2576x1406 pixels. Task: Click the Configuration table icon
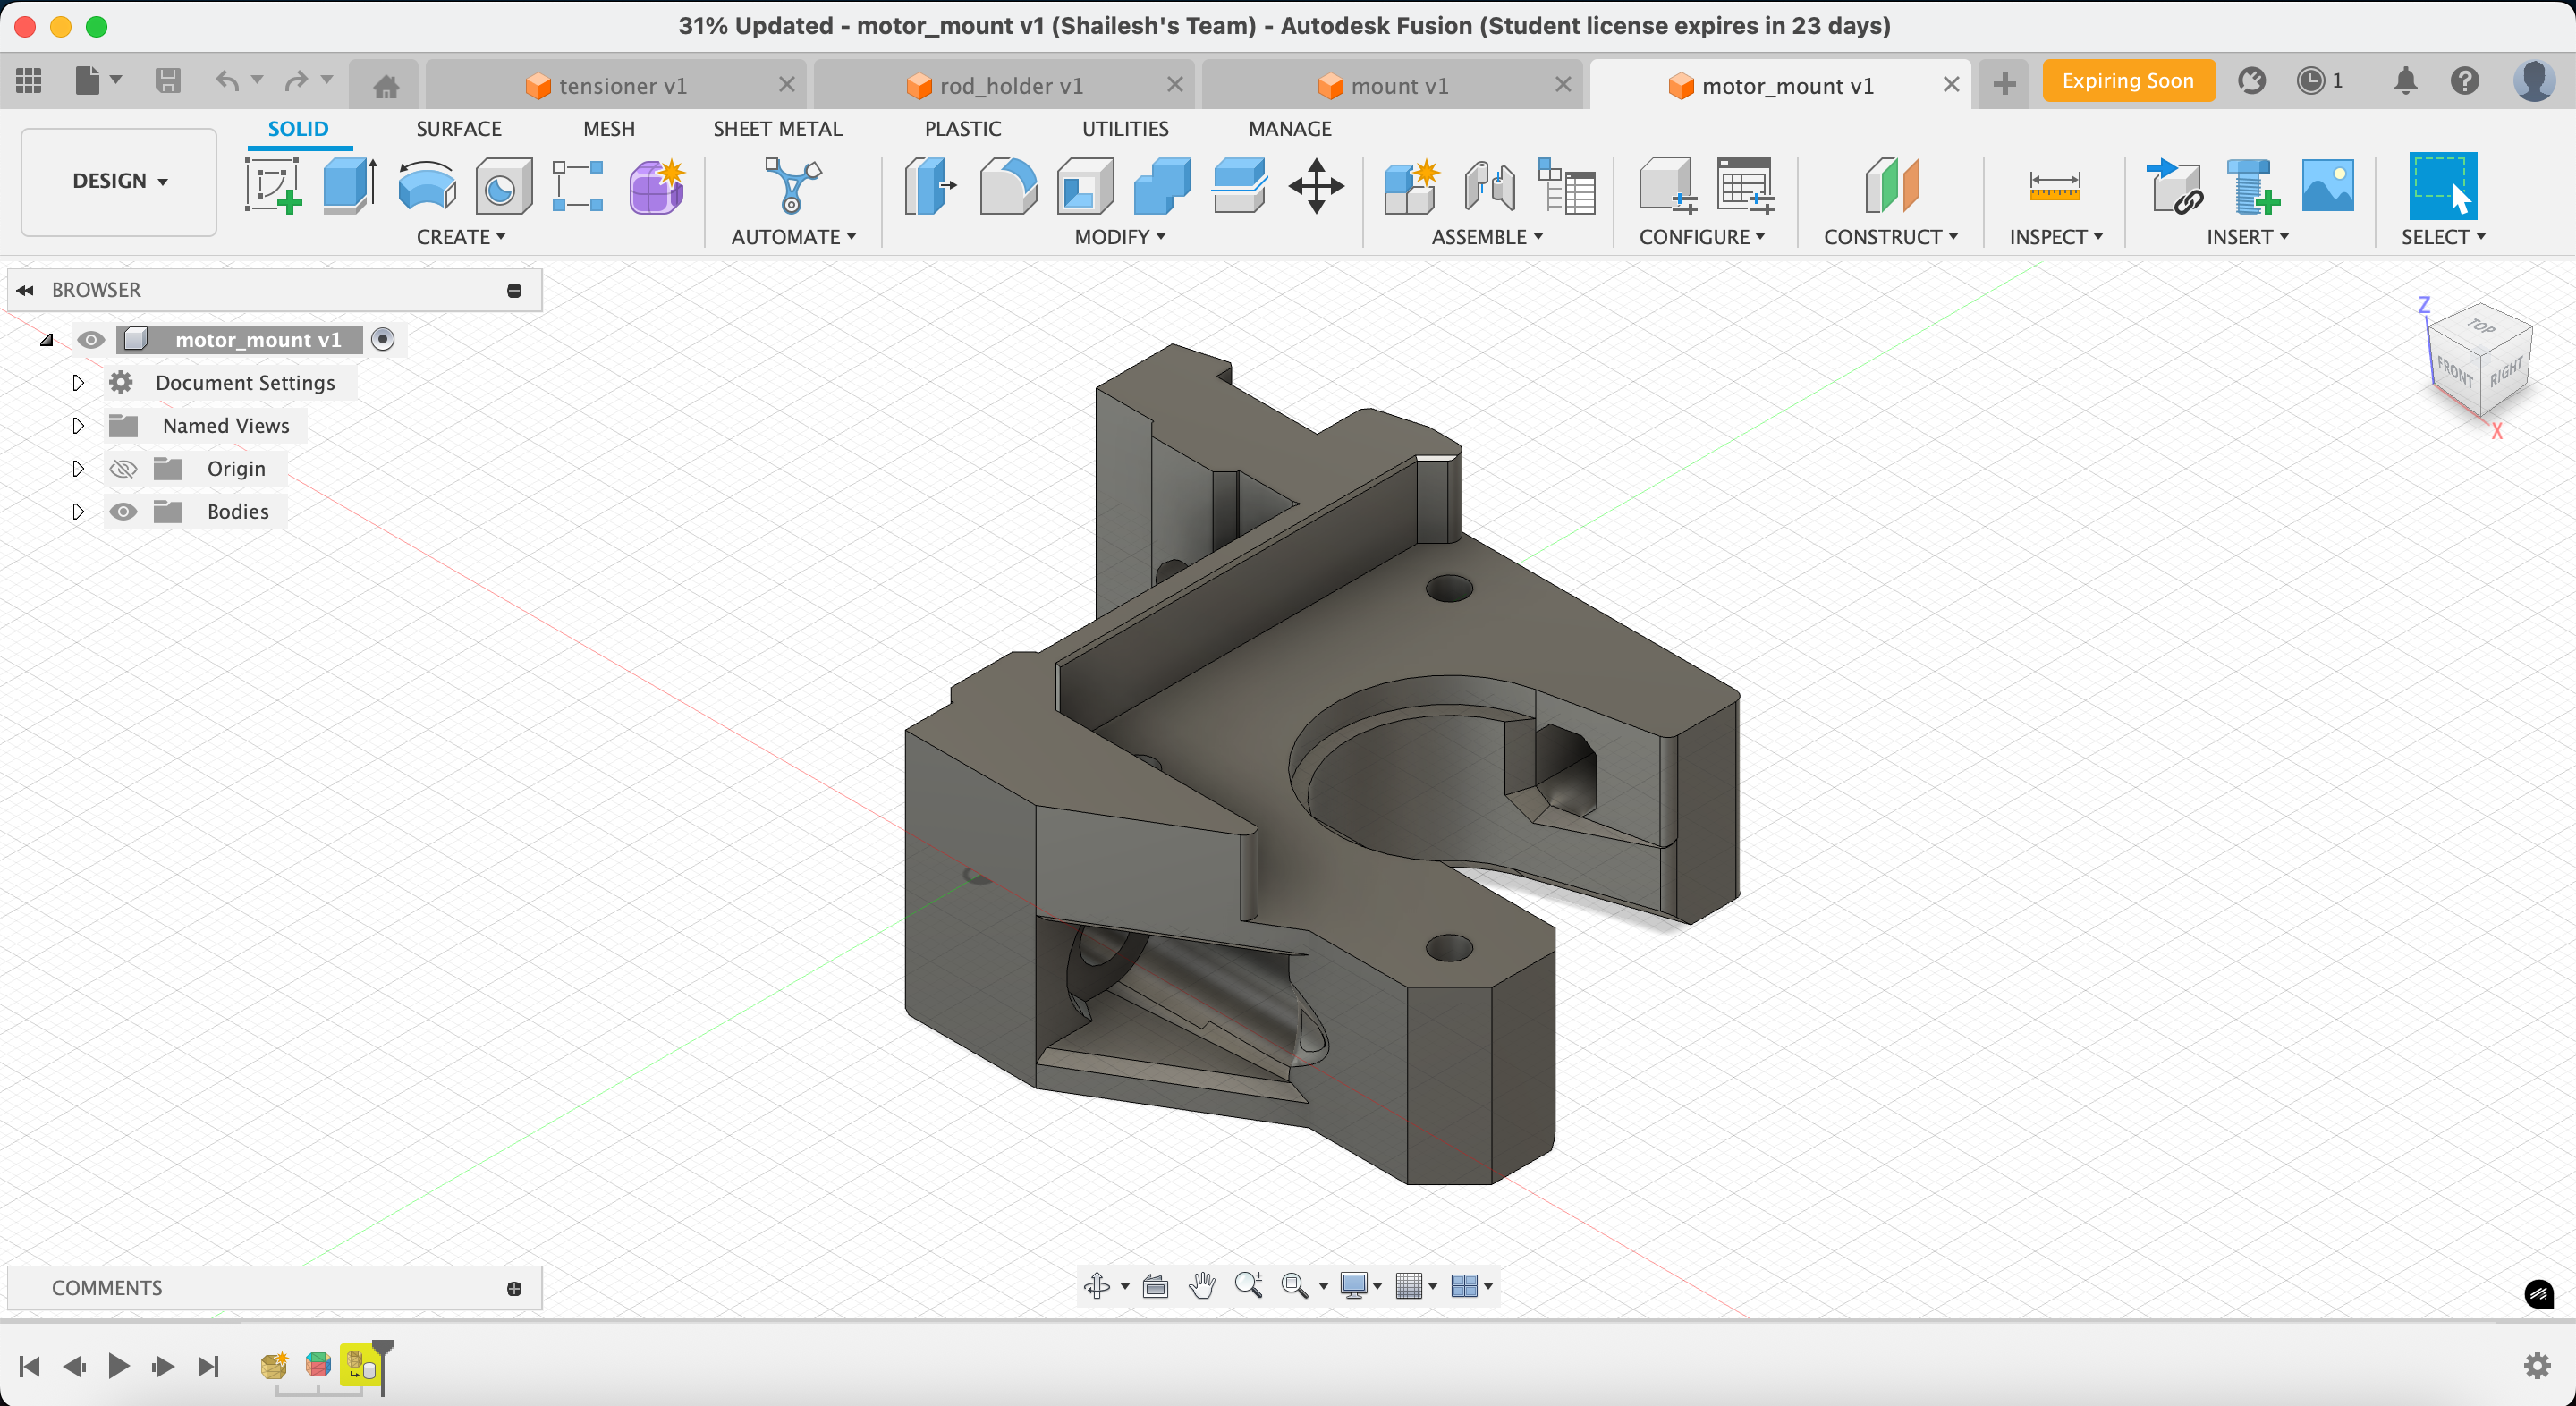tap(1745, 185)
